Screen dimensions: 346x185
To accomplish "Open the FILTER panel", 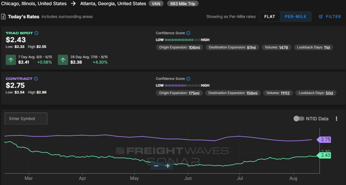I will (x=330, y=17).
